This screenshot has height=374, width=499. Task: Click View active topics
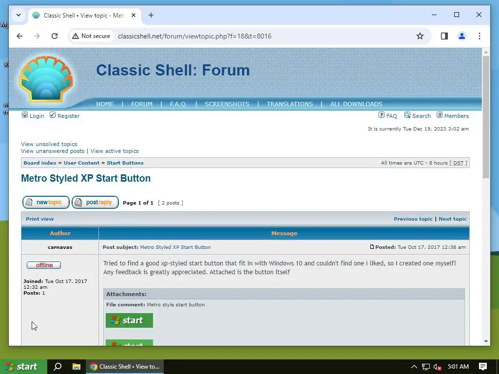coord(115,151)
